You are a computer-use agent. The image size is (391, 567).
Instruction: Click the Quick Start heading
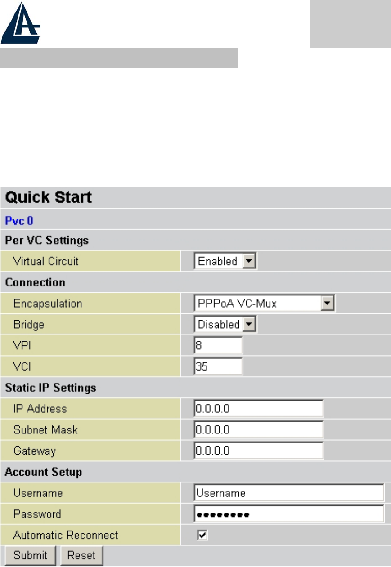coord(49,197)
